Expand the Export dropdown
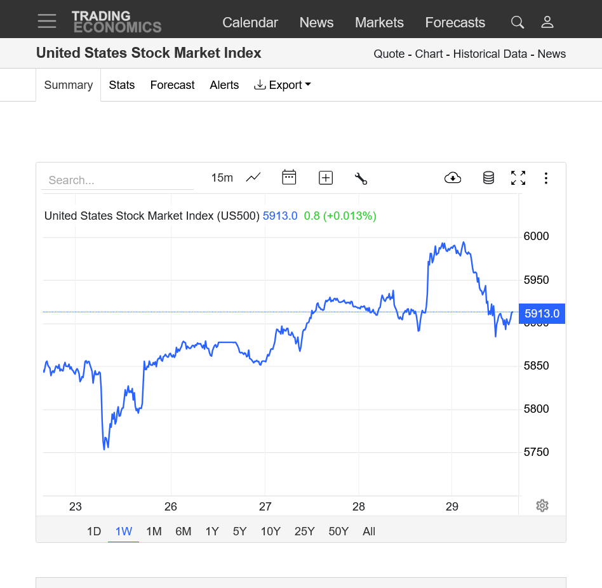 click(283, 85)
